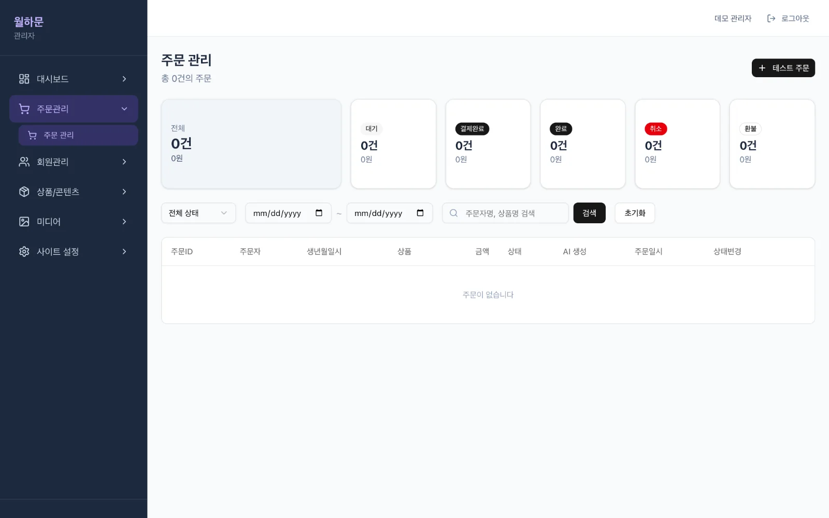Open 사이트 설정 in the sidebar
This screenshot has height=518, width=829.
click(74, 252)
